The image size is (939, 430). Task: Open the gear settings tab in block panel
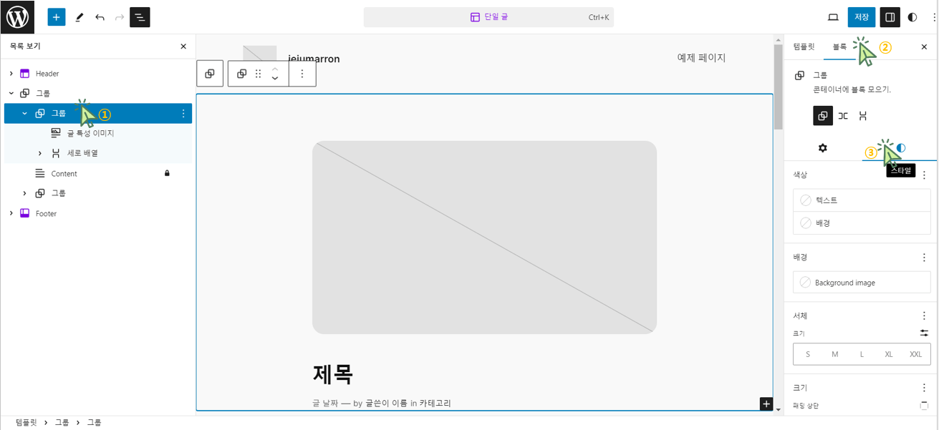(823, 148)
